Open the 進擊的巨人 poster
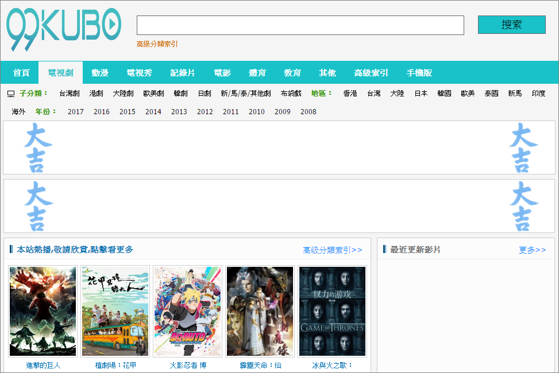This screenshot has width=559, height=373. point(42,310)
